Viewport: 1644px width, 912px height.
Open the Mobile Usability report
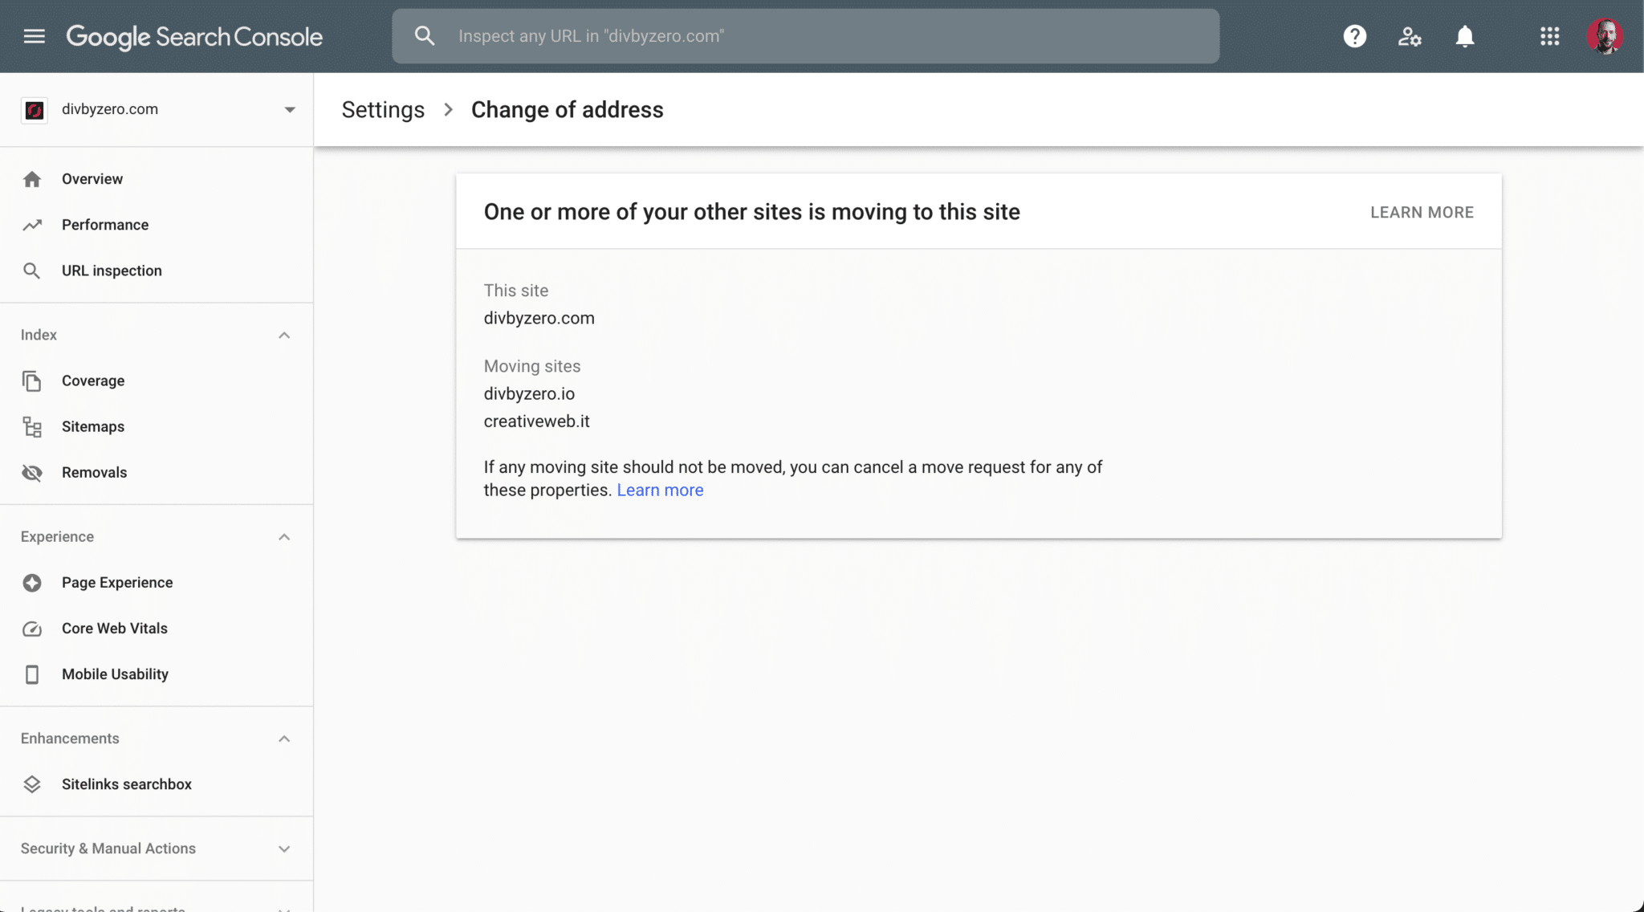(x=115, y=674)
